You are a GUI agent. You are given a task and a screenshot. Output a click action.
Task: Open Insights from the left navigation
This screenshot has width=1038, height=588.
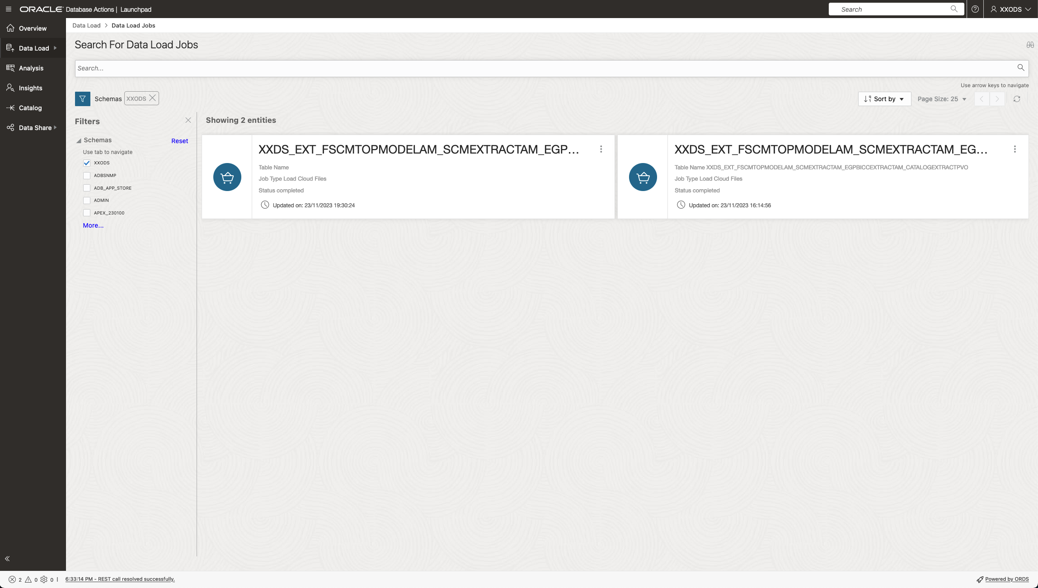point(30,88)
